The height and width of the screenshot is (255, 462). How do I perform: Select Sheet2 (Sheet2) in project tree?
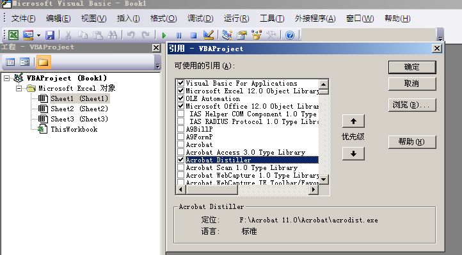point(79,109)
